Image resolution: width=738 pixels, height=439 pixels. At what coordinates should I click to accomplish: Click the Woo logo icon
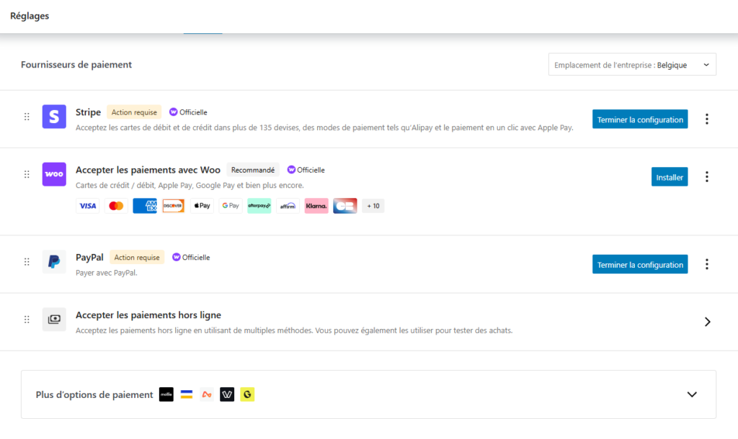54,174
